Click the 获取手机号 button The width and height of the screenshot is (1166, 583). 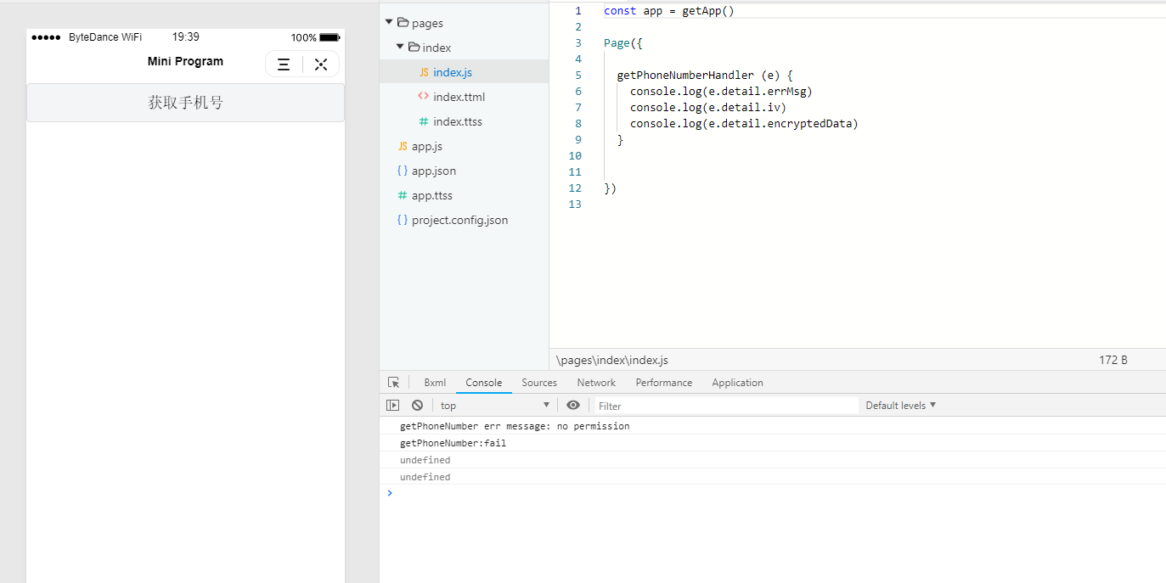click(185, 103)
